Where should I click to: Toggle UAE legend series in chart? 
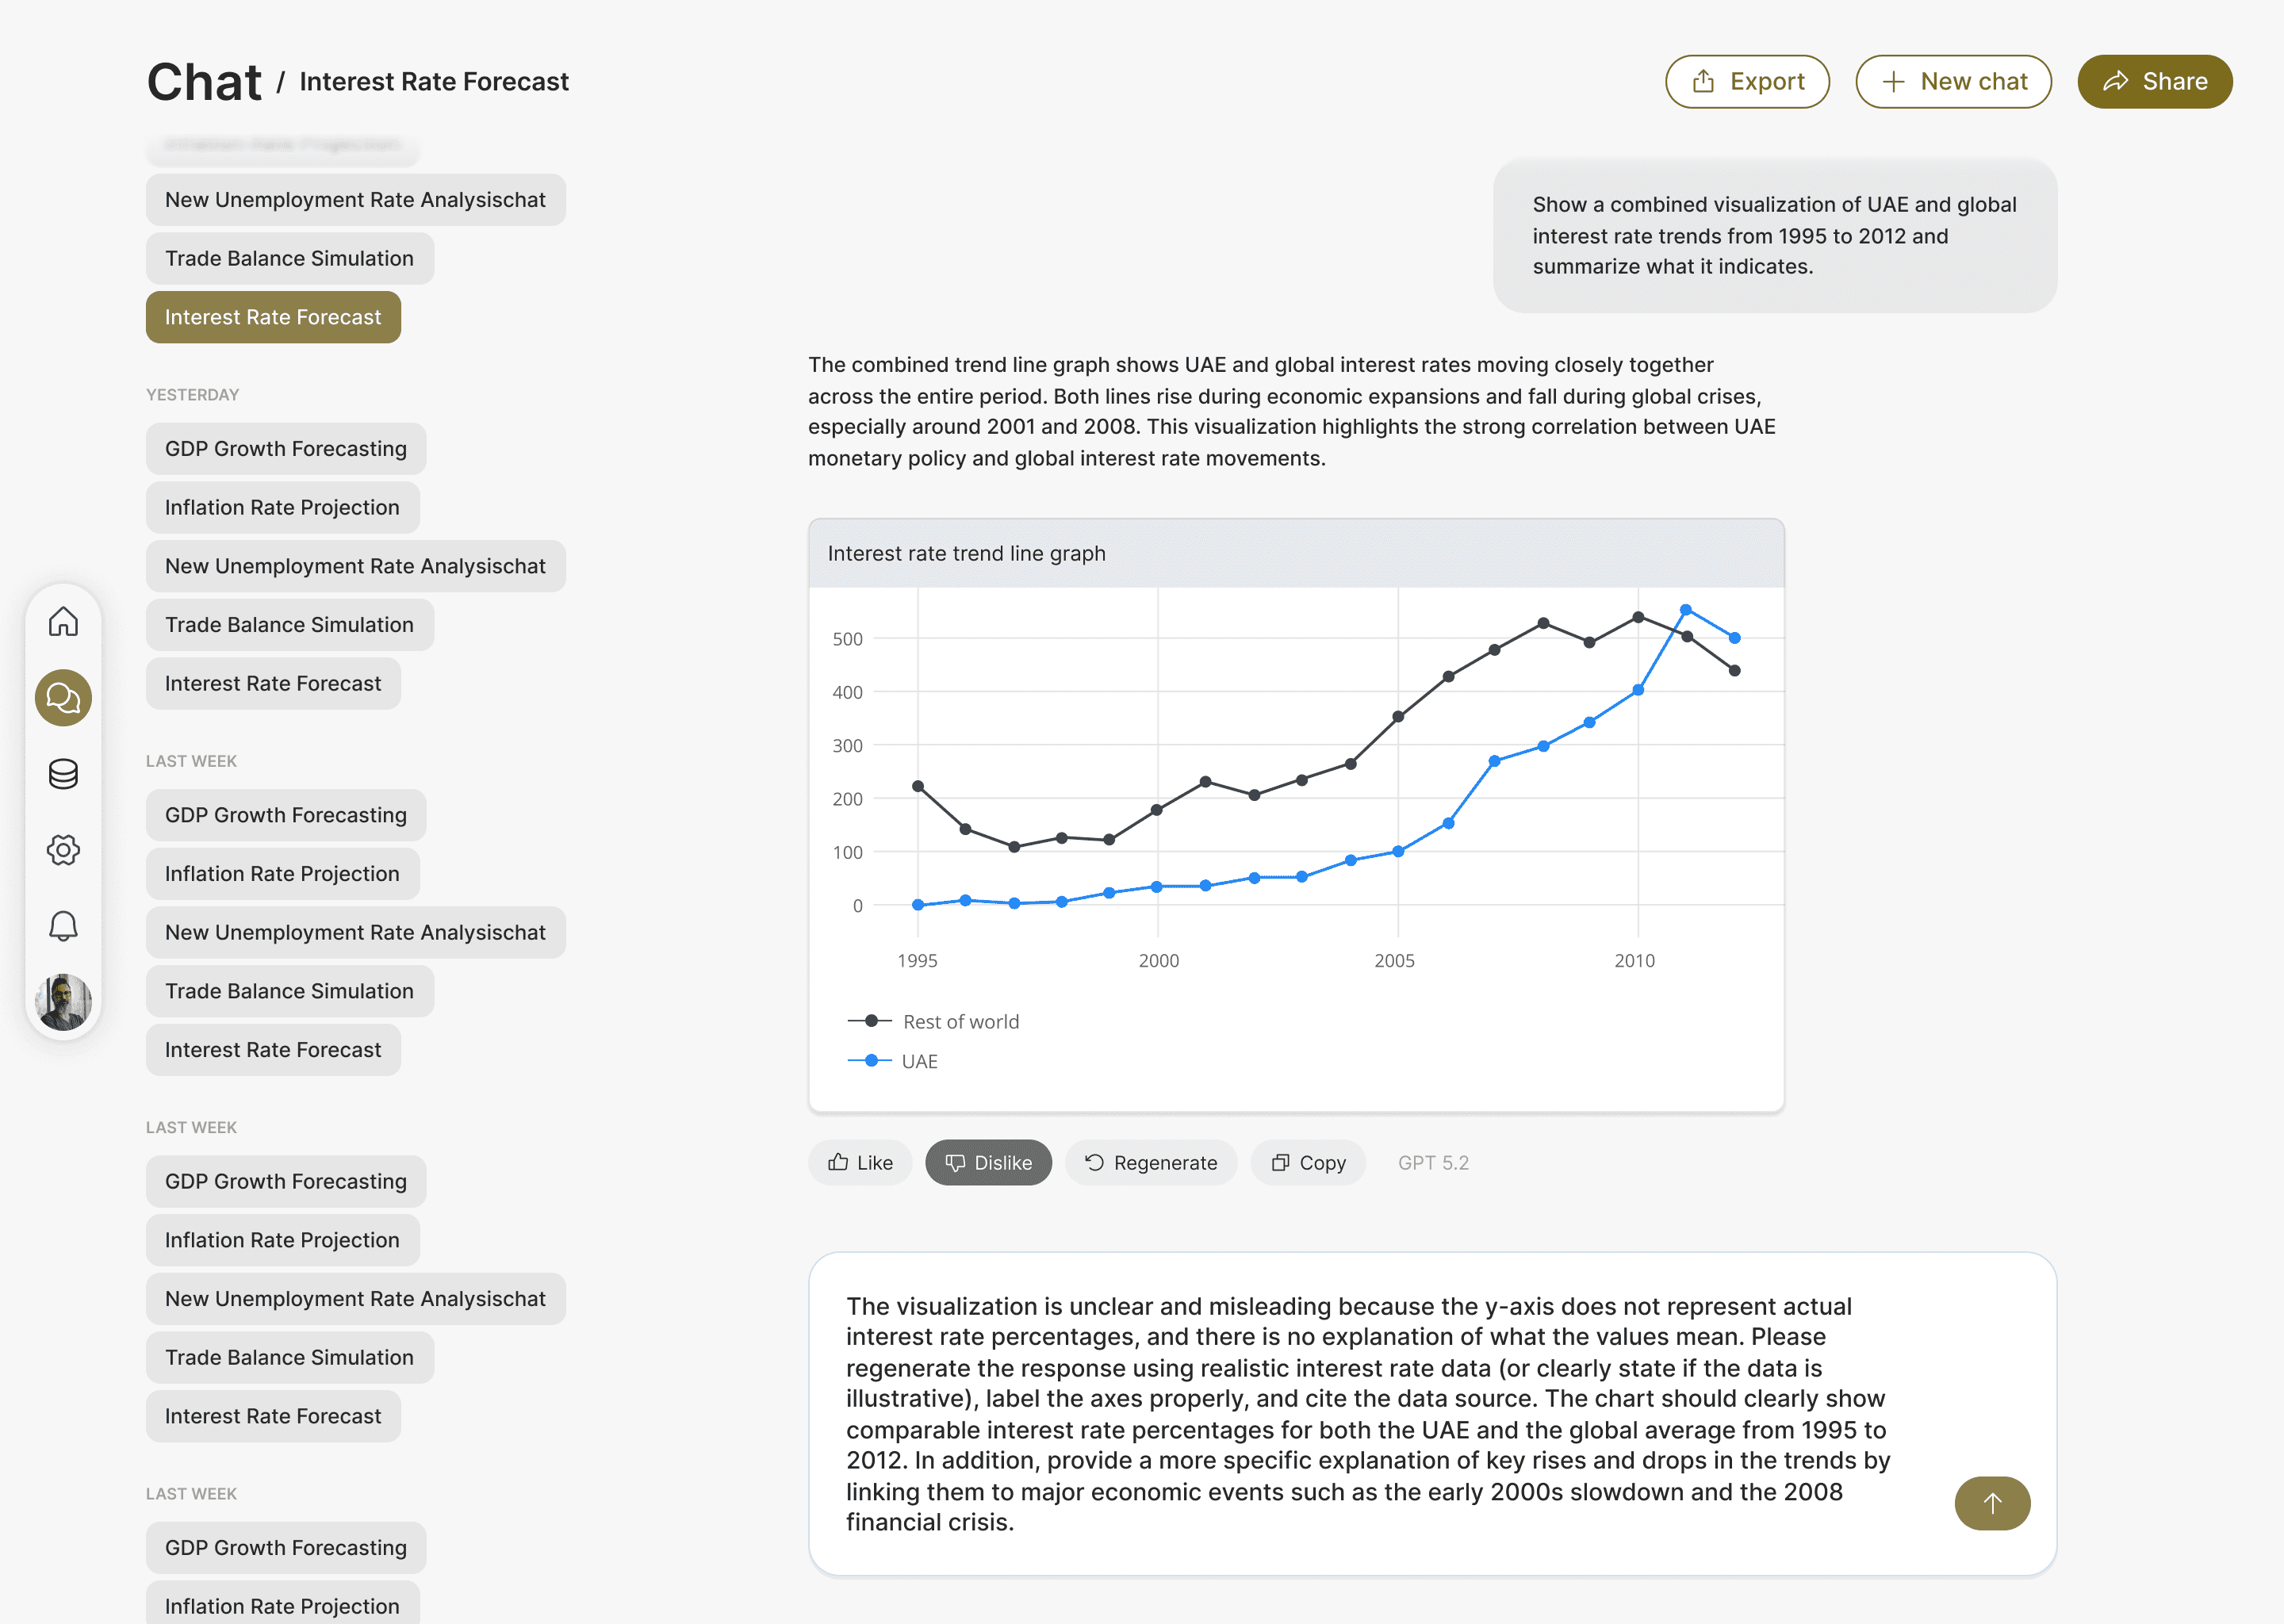(894, 1061)
